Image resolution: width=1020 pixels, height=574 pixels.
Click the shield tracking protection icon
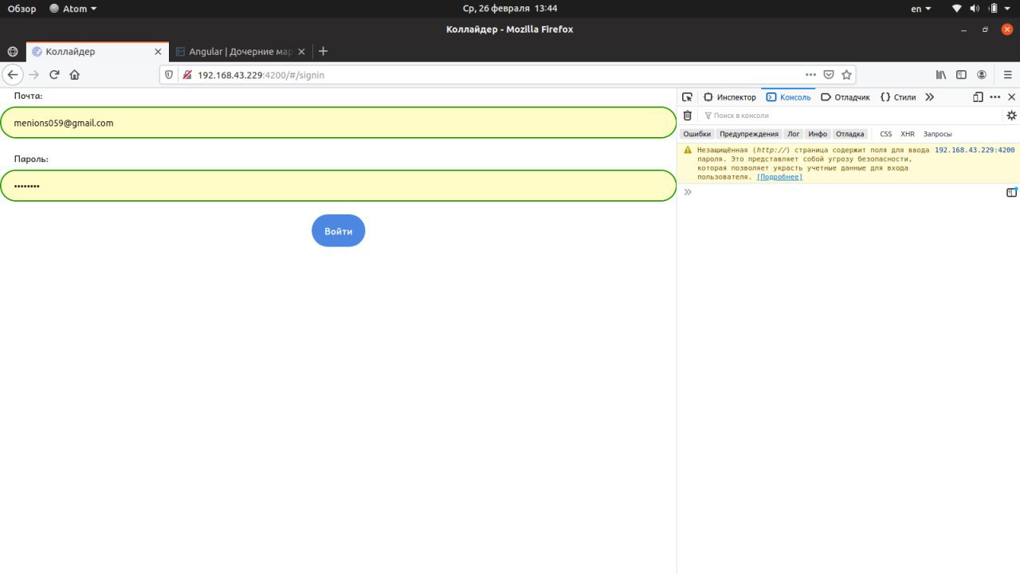[169, 75]
